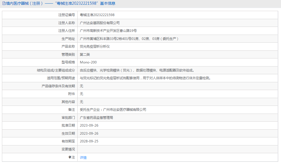Select model specification Mono-200
Screen dimensions: 281x164
coord(88,62)
